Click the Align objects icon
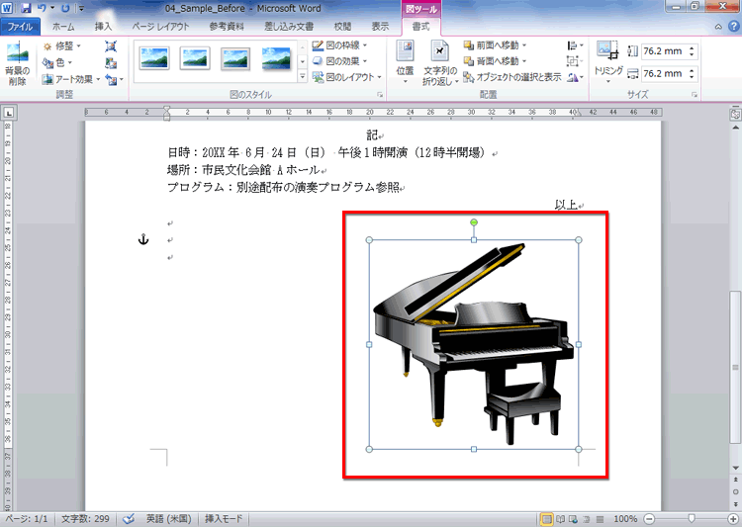Viewport: 742px width, 527px height. (x=575, y=45)
